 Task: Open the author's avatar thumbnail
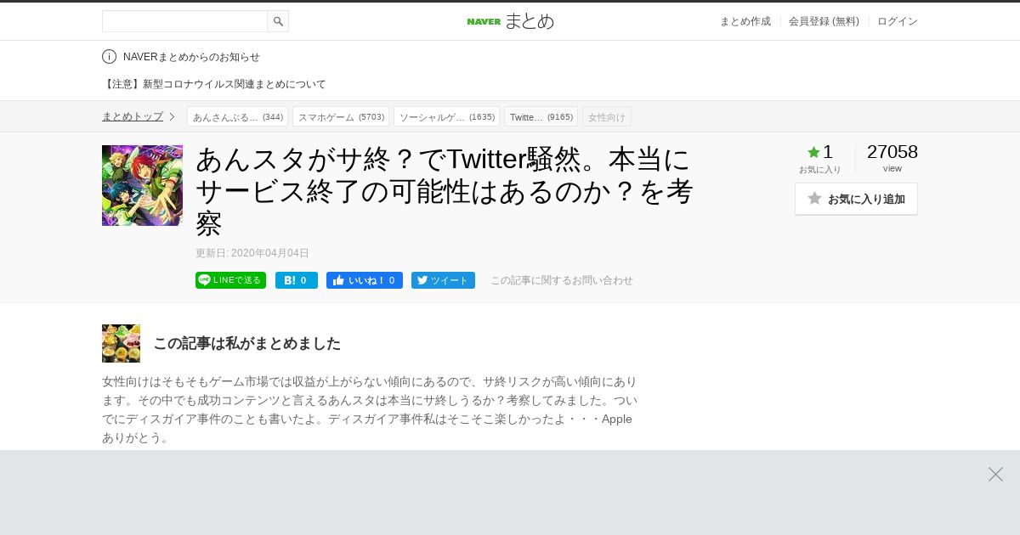121,343
